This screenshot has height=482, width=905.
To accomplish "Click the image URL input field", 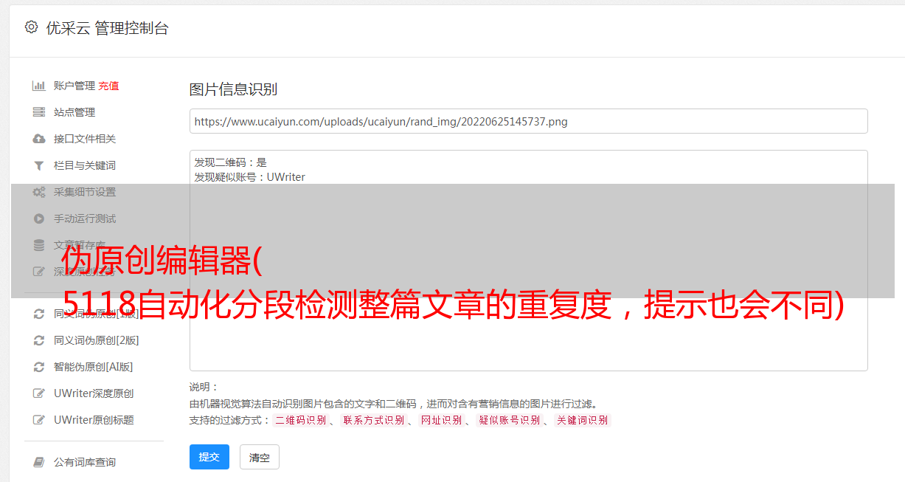I will click(x=528, y=121).
